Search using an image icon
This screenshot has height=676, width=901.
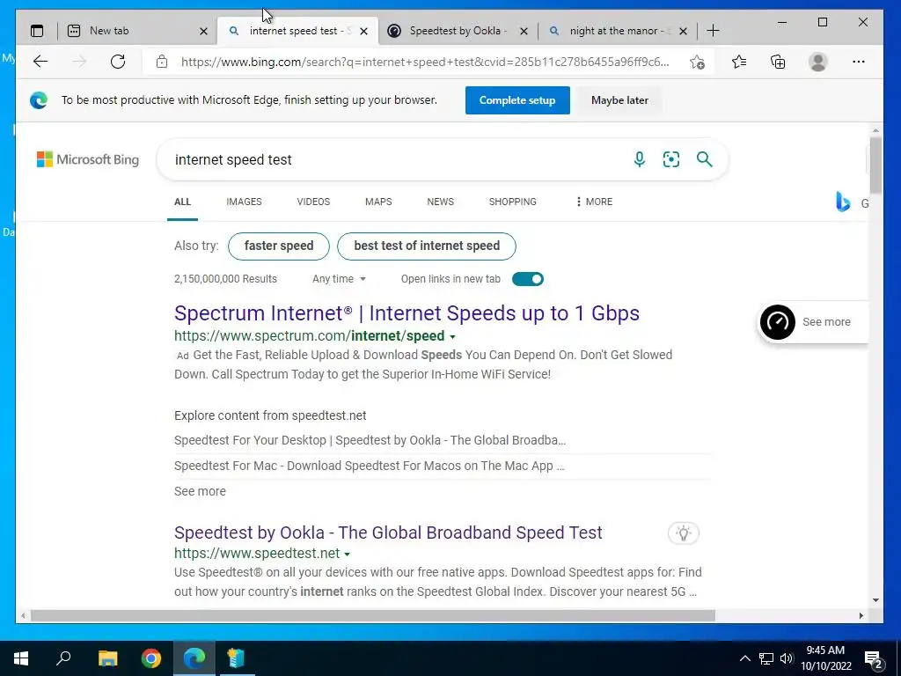click(x=671, y=159)
